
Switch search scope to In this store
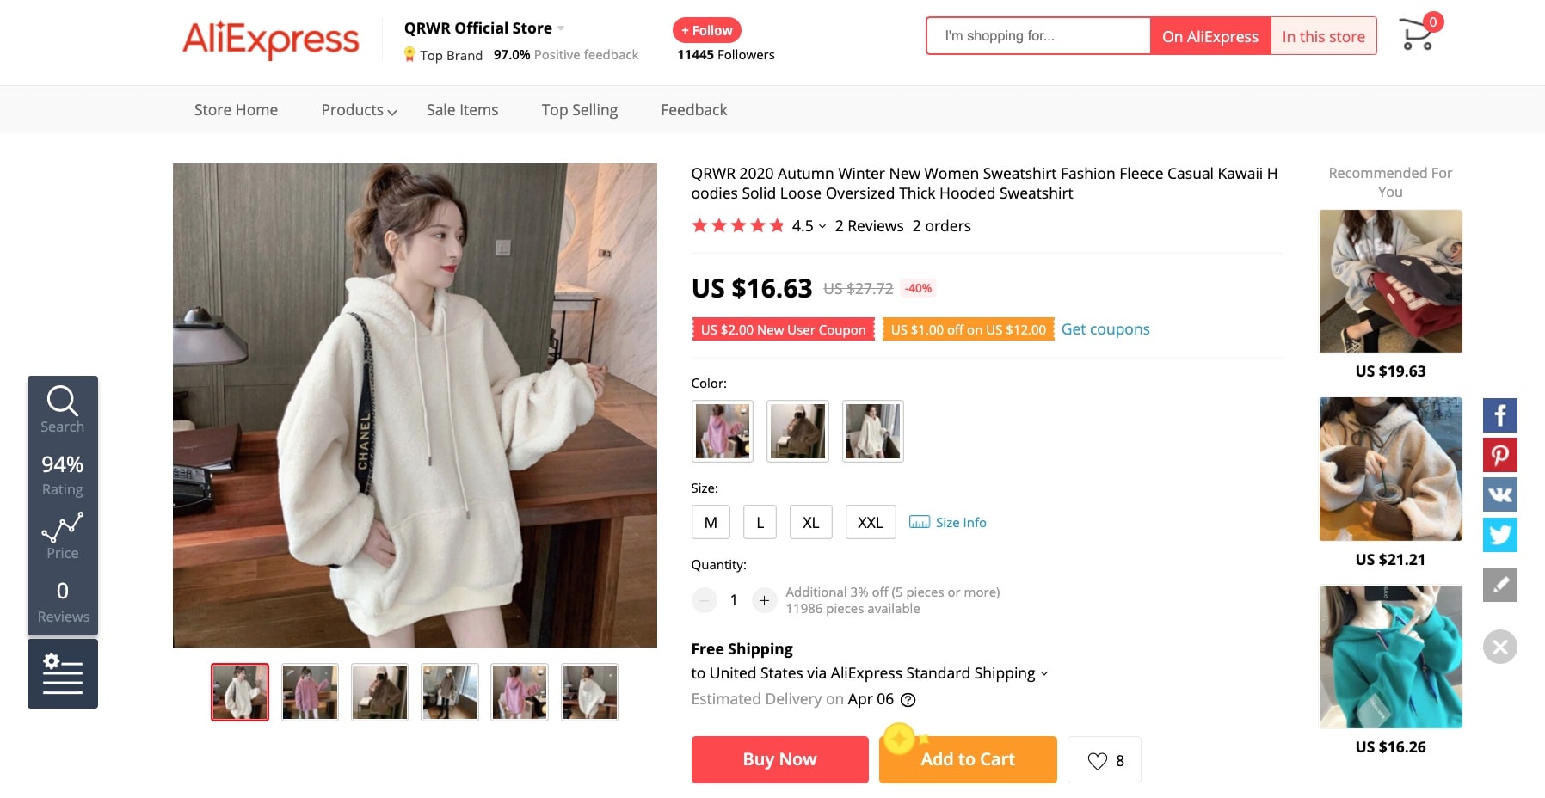[x=1323, y=36]
